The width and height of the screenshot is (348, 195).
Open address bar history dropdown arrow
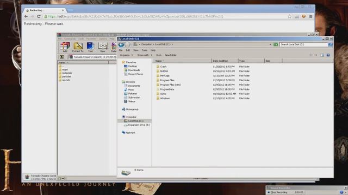270,44
